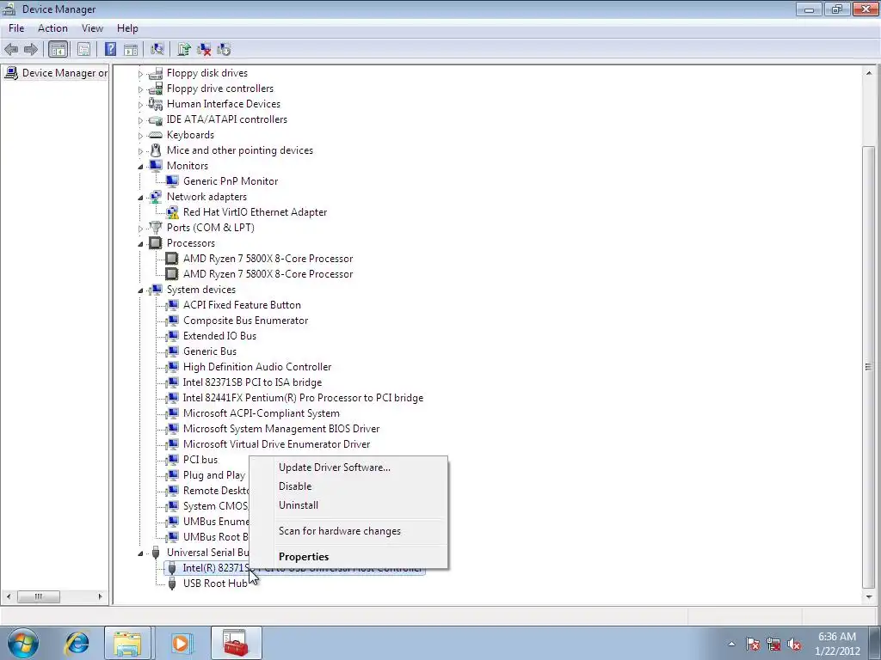Open Windows Media Player on the taskbar

click(181, 643)
